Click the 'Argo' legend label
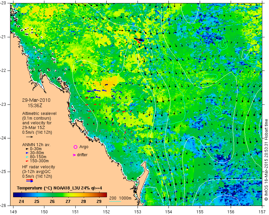This screenshot has width=269, height=215. point(84,147)
